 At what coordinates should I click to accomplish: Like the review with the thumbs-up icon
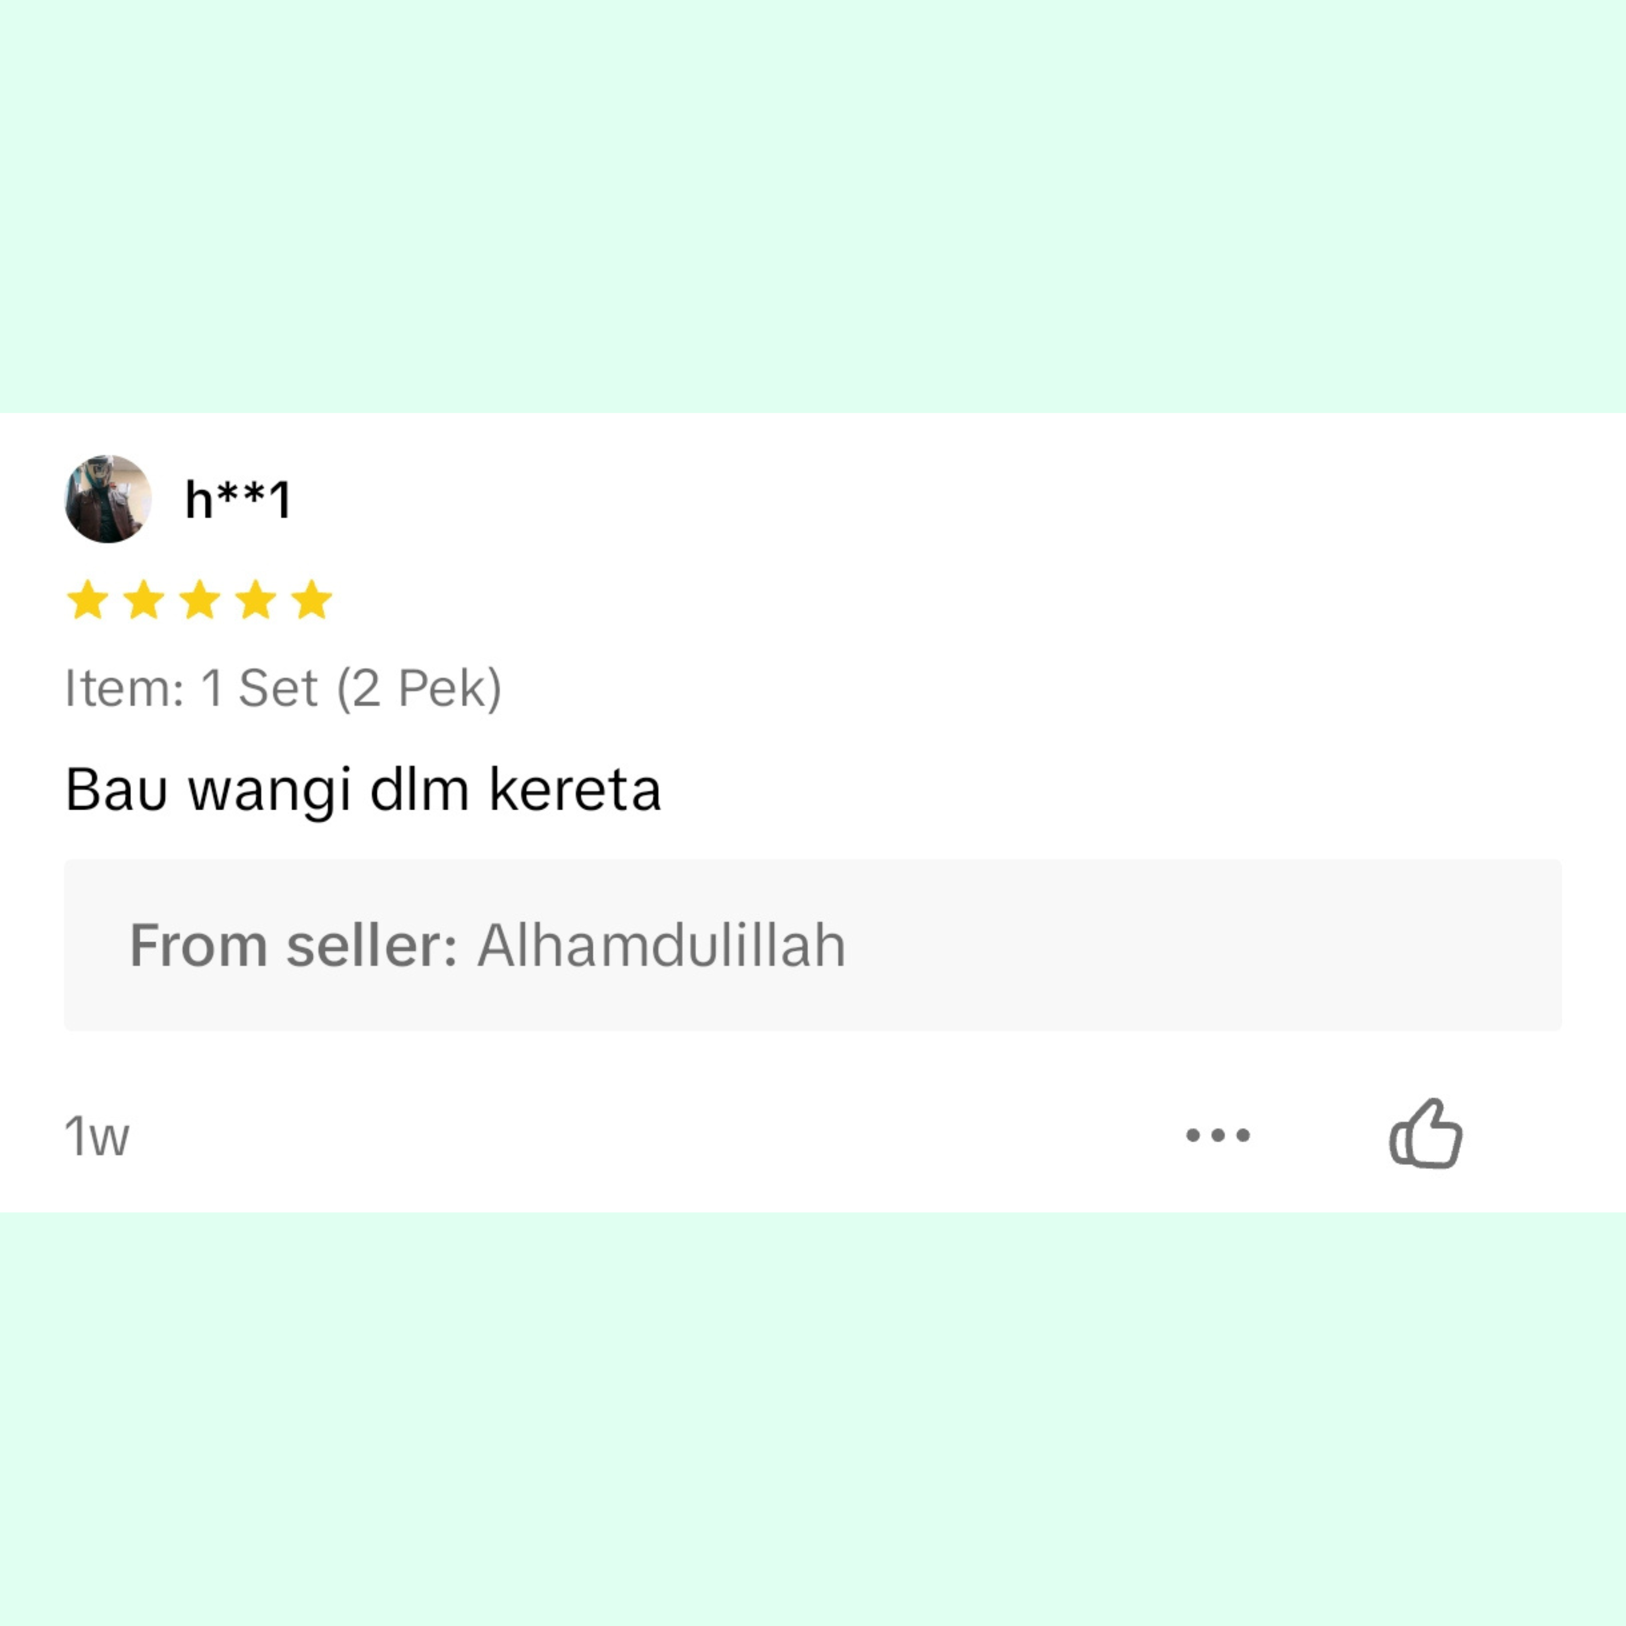point(1426,1134)
